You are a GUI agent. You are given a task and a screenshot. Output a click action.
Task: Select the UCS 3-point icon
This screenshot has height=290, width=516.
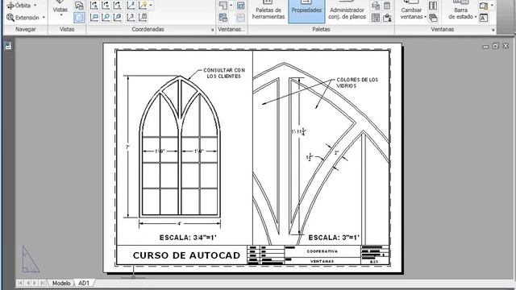(x=131, y=18)
